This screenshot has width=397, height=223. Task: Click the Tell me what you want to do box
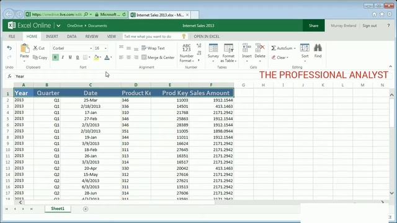[x=155, y=37]
